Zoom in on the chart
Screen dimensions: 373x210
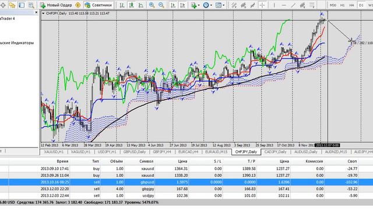click(152, 5)
